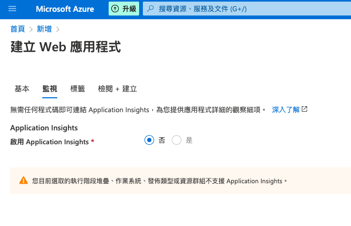Click the orange warning triangle icon

point(24,181)
